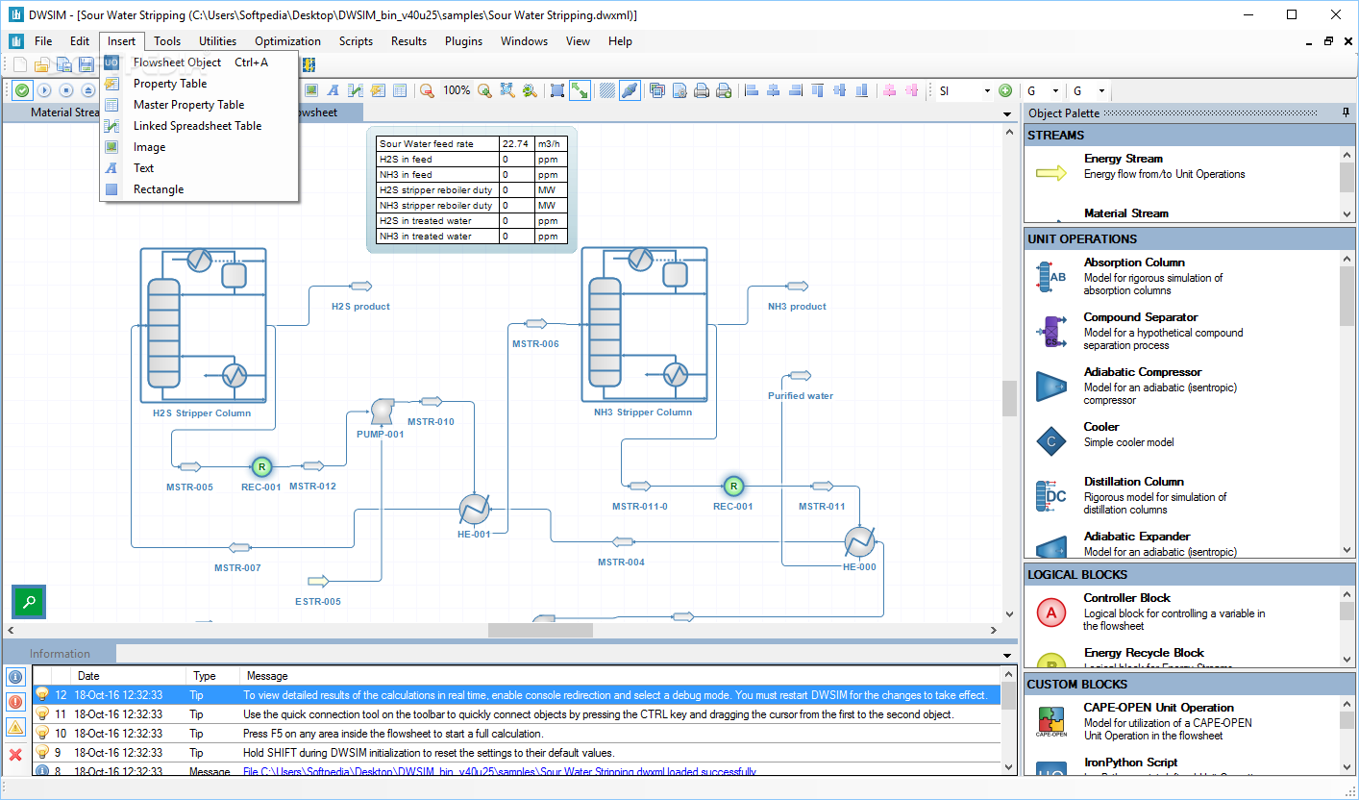The height and width of the screenshot is (800, 1359).
Task: Click the green checkmark calculator toggle
Action: pyautogui.click(x=21, y=90)
